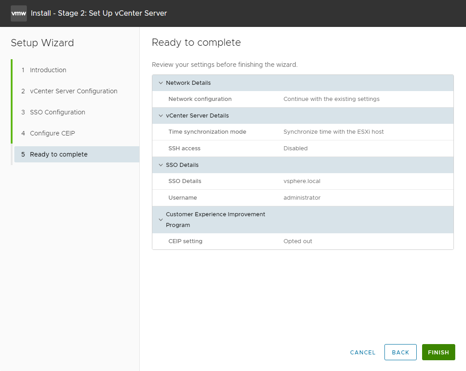Click the FINISH button
This screenshot has width=466, height=371.
pyautogui.click(x=438, y=352)
